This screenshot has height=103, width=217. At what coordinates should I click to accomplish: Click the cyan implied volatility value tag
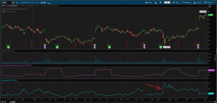tap(211, 94)
